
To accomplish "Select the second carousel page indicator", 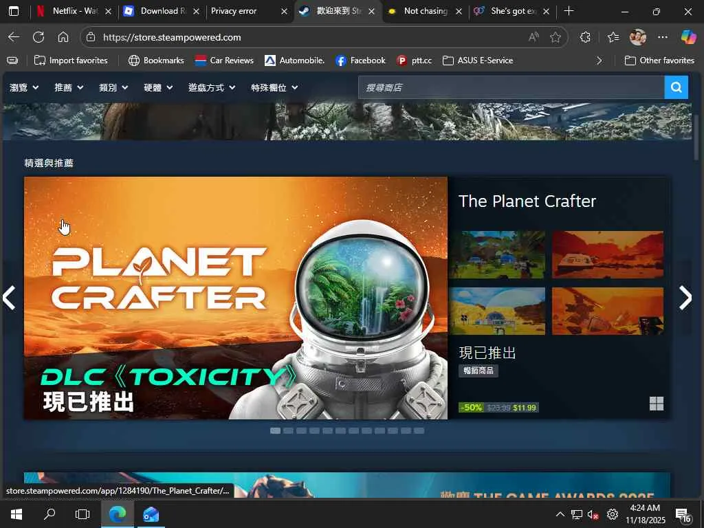I will click(288, 430).
